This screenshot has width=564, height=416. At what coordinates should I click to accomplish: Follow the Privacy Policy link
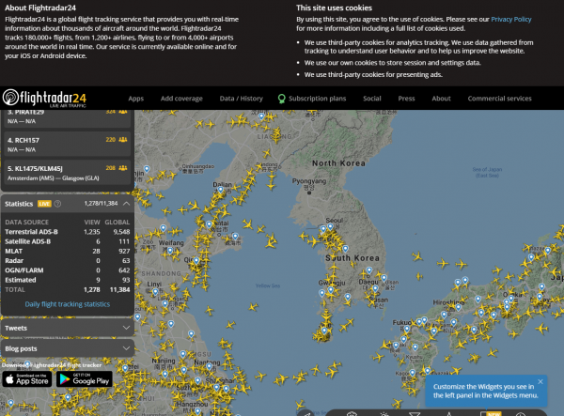pos(511,20)
